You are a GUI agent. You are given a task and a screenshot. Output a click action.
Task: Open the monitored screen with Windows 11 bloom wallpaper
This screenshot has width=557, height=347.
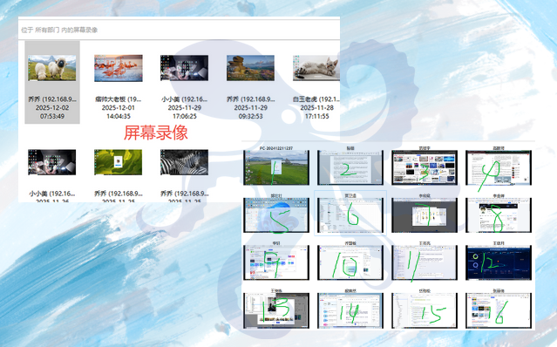tap(276, 215)
